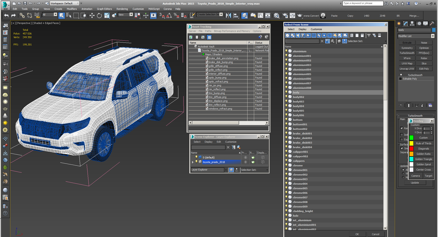Toggle Smooth Result checkbox

pyautogui.click(x=402, y=148)
